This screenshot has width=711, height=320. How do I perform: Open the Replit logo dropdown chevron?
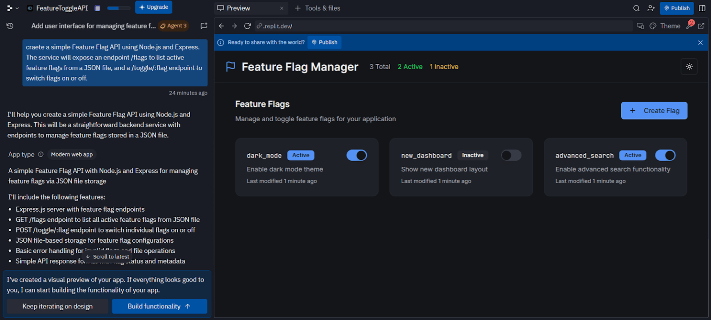click(16, 7)
